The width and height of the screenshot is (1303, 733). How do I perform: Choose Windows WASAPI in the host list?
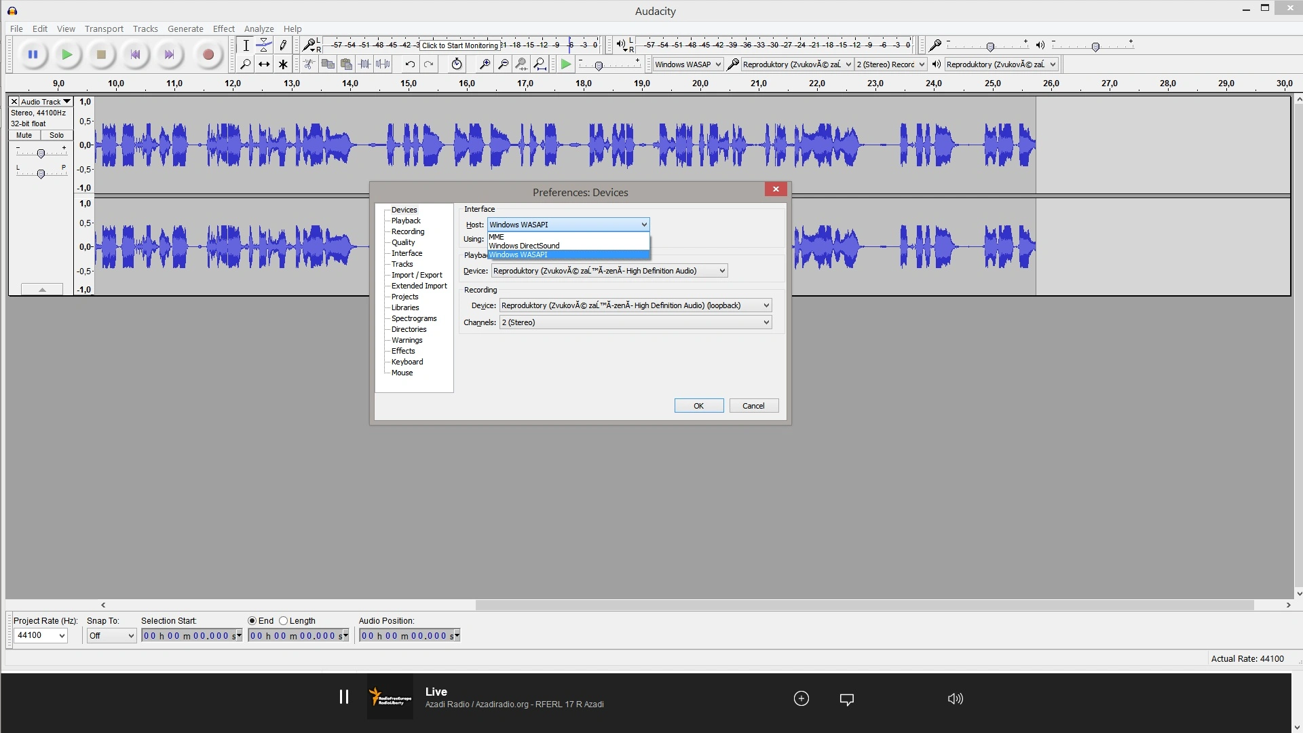click(569, 255)
